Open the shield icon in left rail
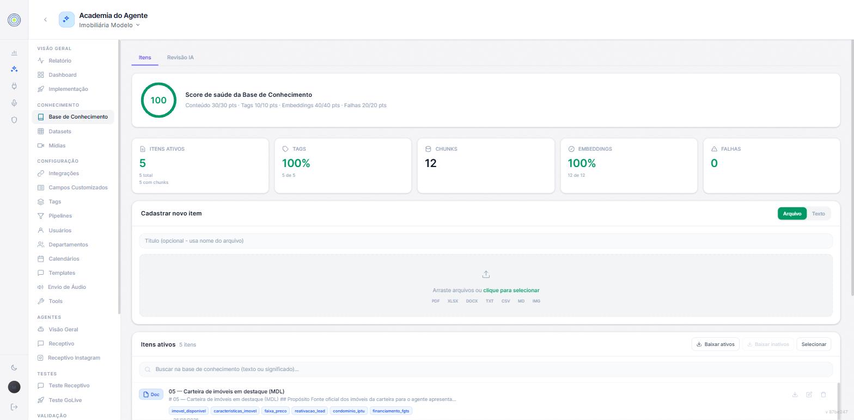The width and height of the screenshot is (854, 420). (x=14, y=120)
